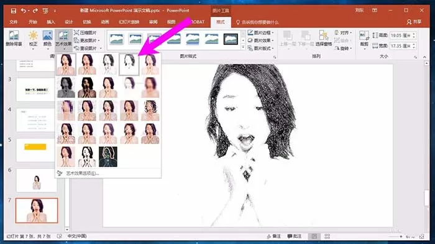
Task: Open the Selection Pane (选择窗格) icon
Action: (324, 38)
